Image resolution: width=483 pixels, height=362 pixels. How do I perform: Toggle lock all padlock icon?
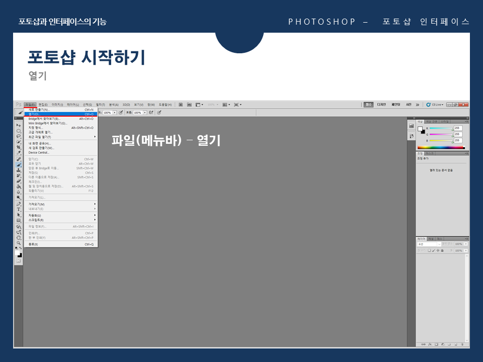click(442, 250)
